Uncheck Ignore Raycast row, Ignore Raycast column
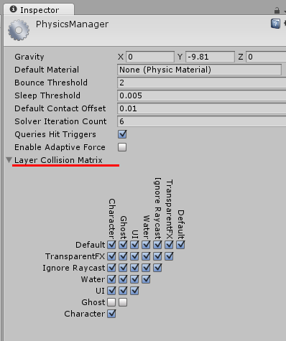This screenshot has height=341, width=286. pos(157,268)
